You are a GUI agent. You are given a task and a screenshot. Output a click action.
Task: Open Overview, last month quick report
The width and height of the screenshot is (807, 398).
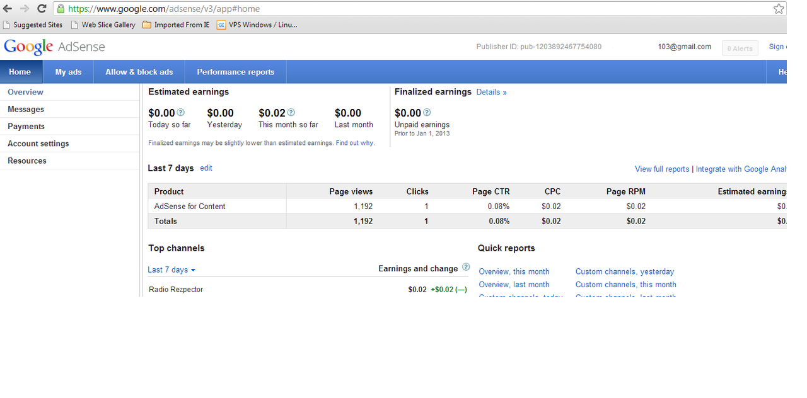click(514, 285)
